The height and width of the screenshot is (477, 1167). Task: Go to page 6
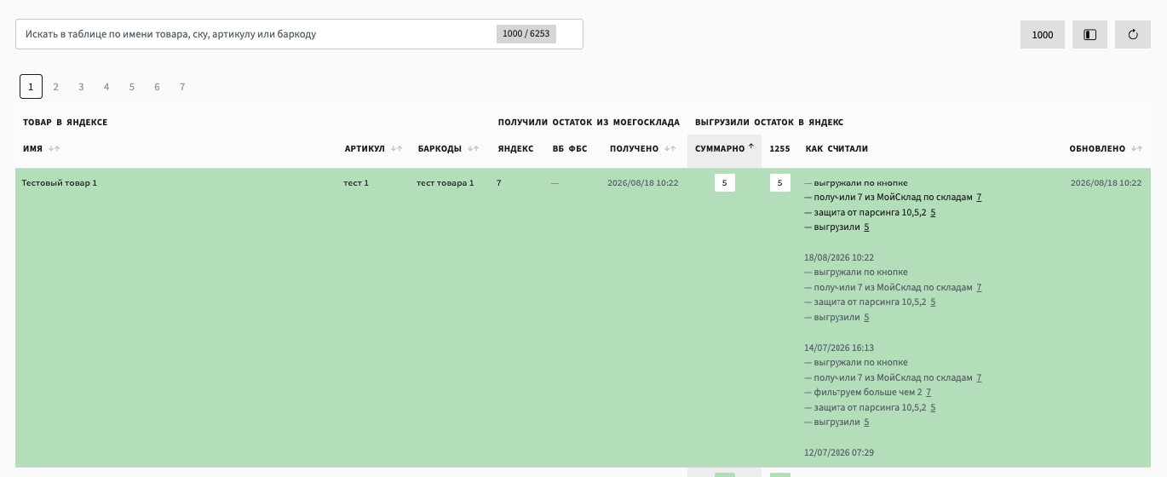pos(157,87)
